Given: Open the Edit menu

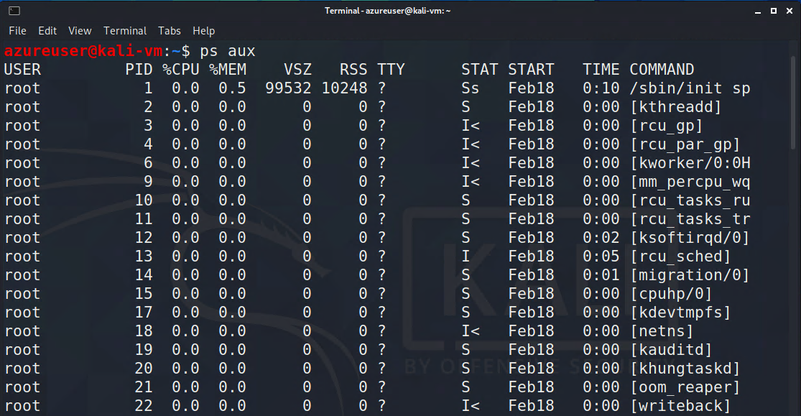Looking at the screenshot, I should click(x=47, y=31).
